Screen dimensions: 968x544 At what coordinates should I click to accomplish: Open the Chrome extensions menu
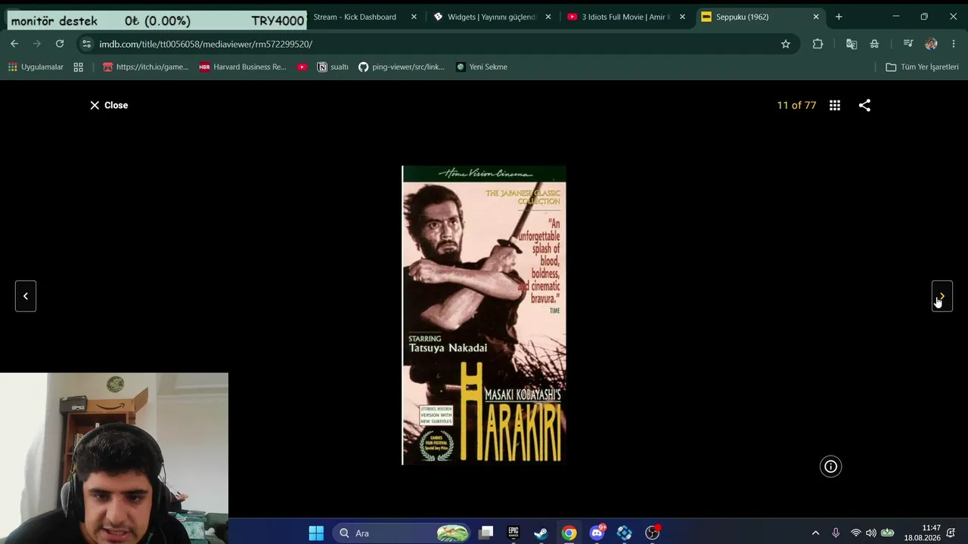[x=818, y=44]
